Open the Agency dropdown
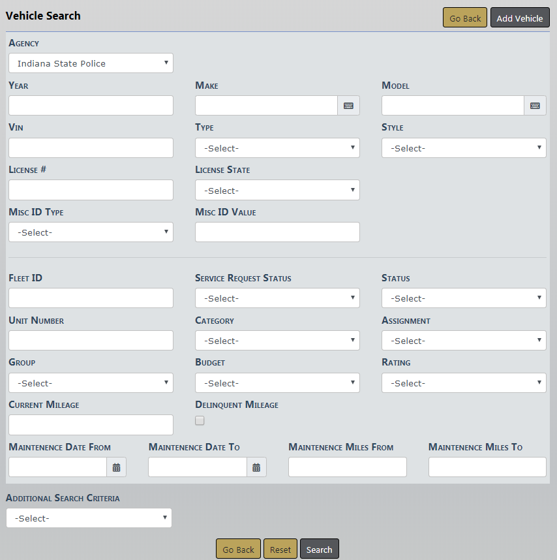Viewport: 557px width, 560px height. point(91,63)
